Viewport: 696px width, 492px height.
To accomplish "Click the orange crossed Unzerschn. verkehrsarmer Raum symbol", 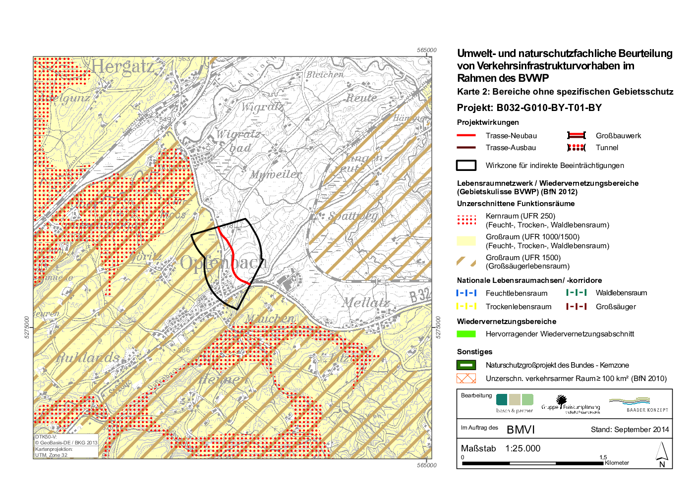I will (465, 379).
